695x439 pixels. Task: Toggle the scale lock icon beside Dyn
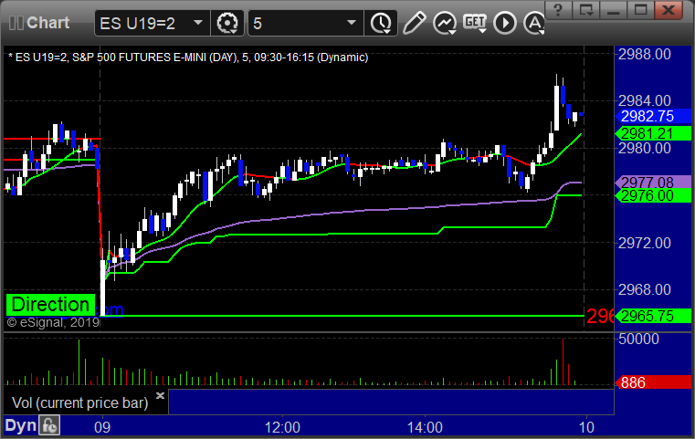49,425
